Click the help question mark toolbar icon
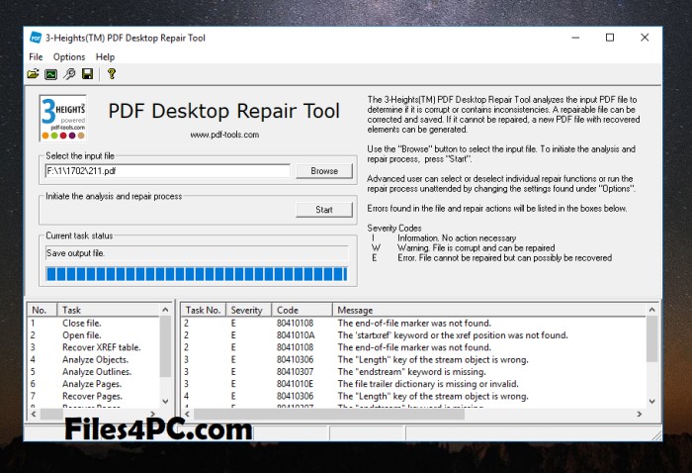This screenshot has width=692, height=473. coord(111,74)
